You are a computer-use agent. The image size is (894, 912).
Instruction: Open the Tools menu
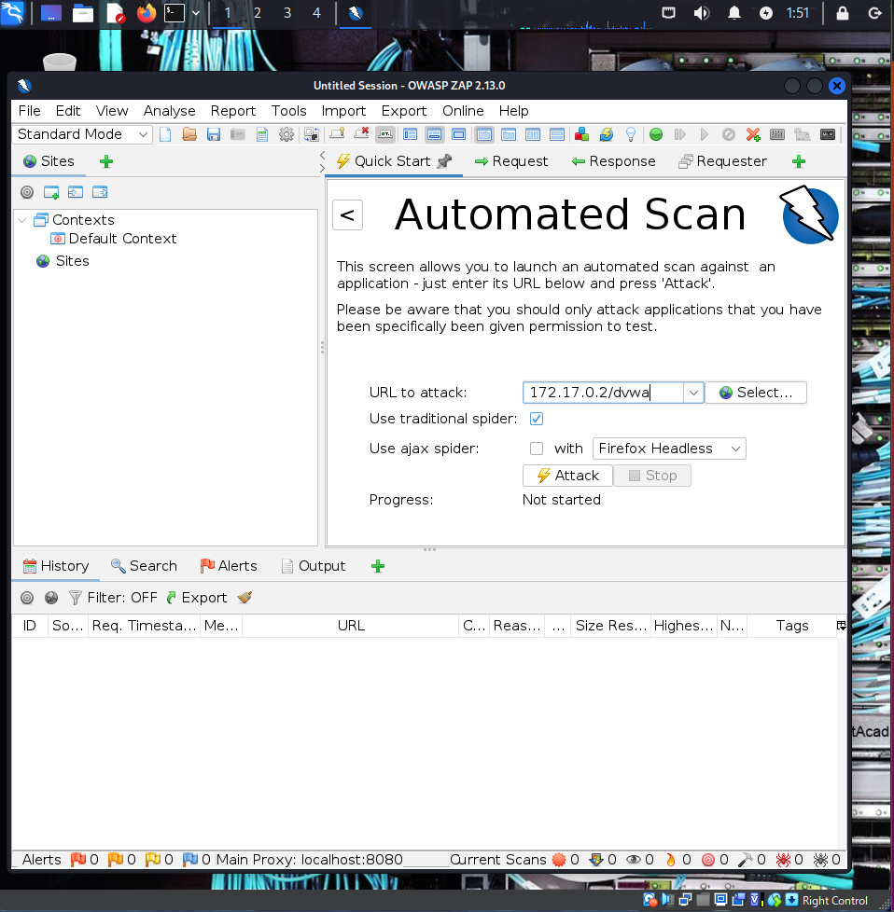(x=288, y=111)
